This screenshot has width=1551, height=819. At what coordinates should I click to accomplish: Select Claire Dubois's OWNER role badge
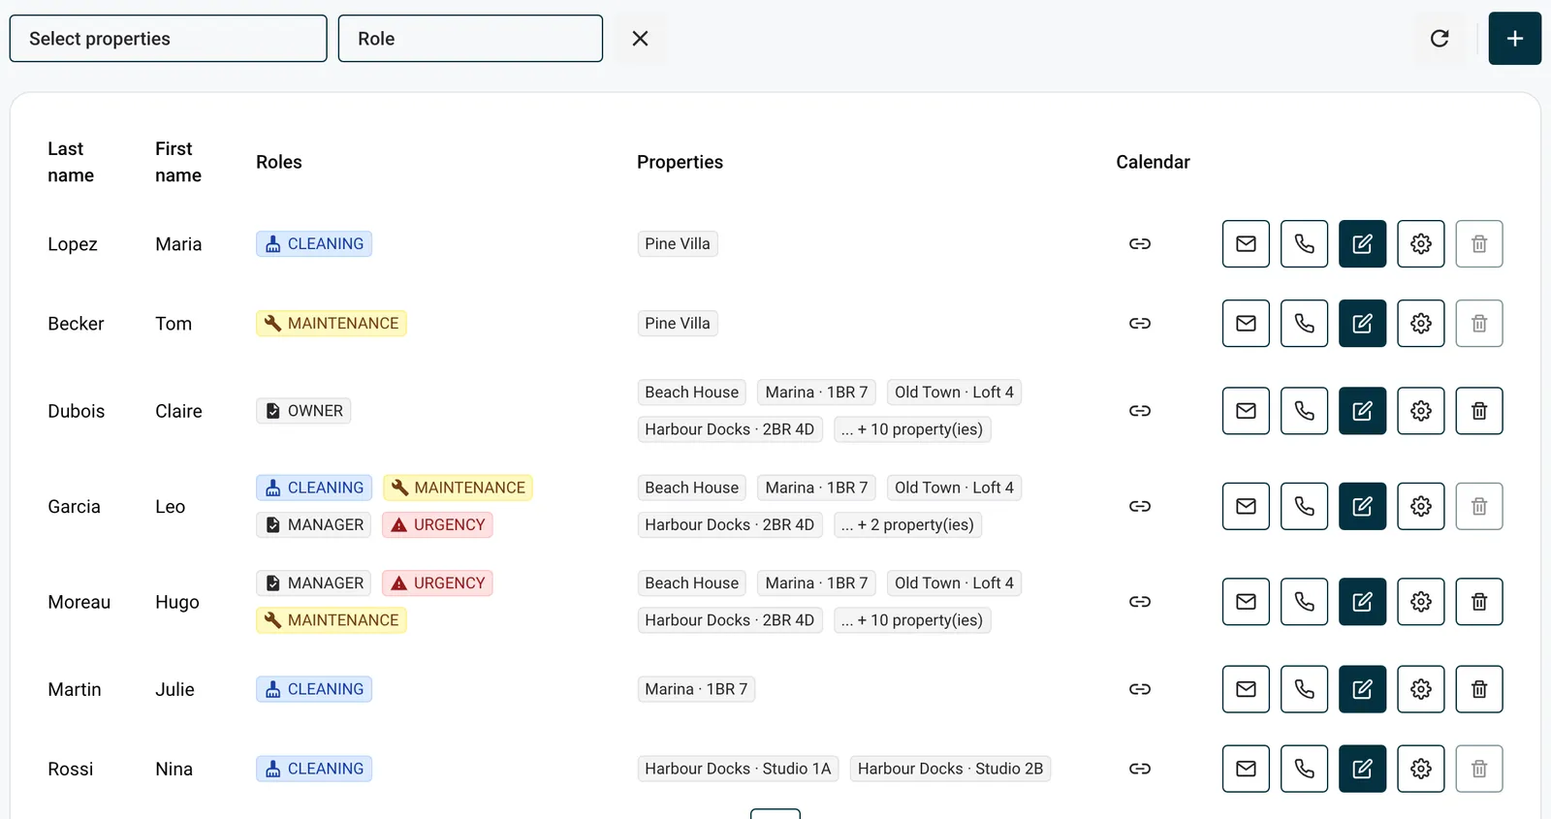click(303, 411)
